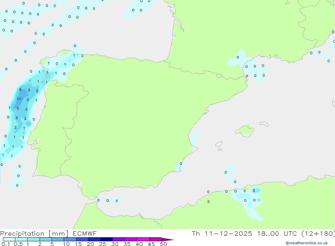Click the legend label '50'
This screenshot has width=335, height=246.
[x=164, y=244]
